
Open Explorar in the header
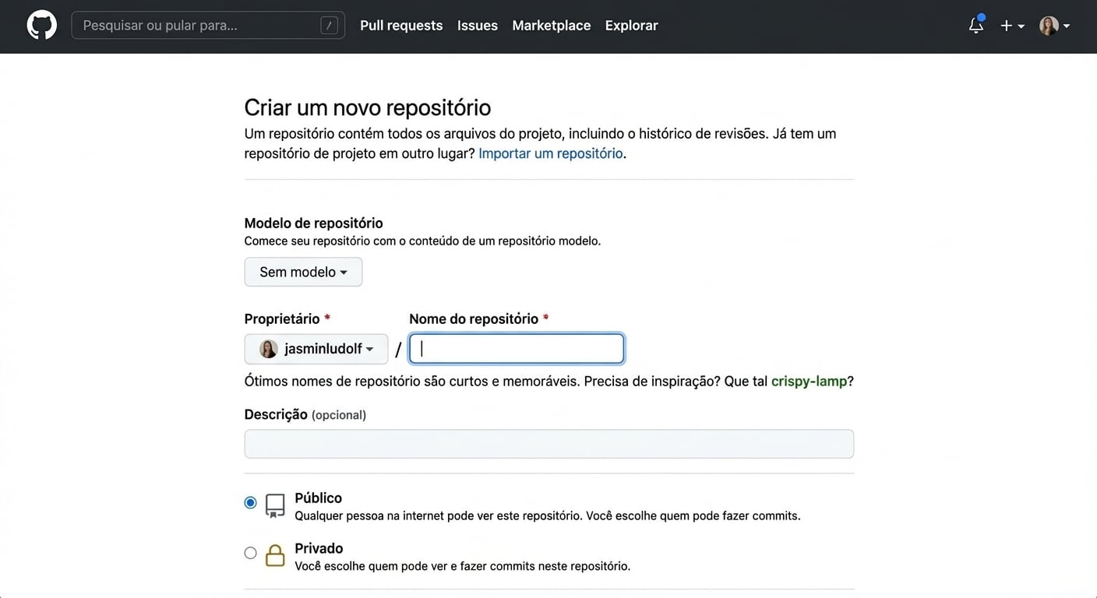pyautogui.click(x=632, y=26)
